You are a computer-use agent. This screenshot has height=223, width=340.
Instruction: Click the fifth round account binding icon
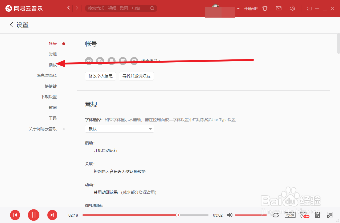[134, 61]
